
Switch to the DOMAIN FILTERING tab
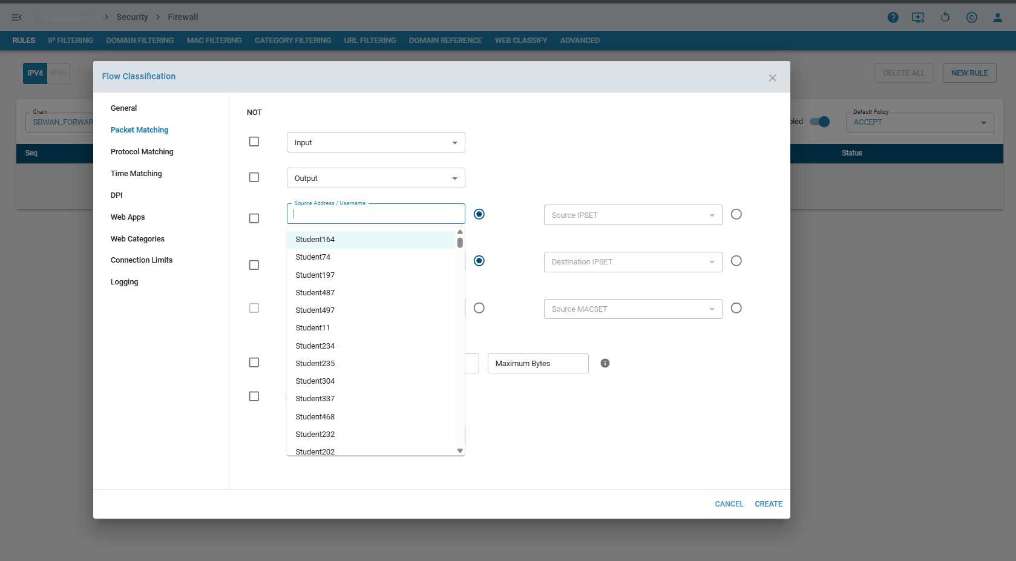[x=140, y=41]
